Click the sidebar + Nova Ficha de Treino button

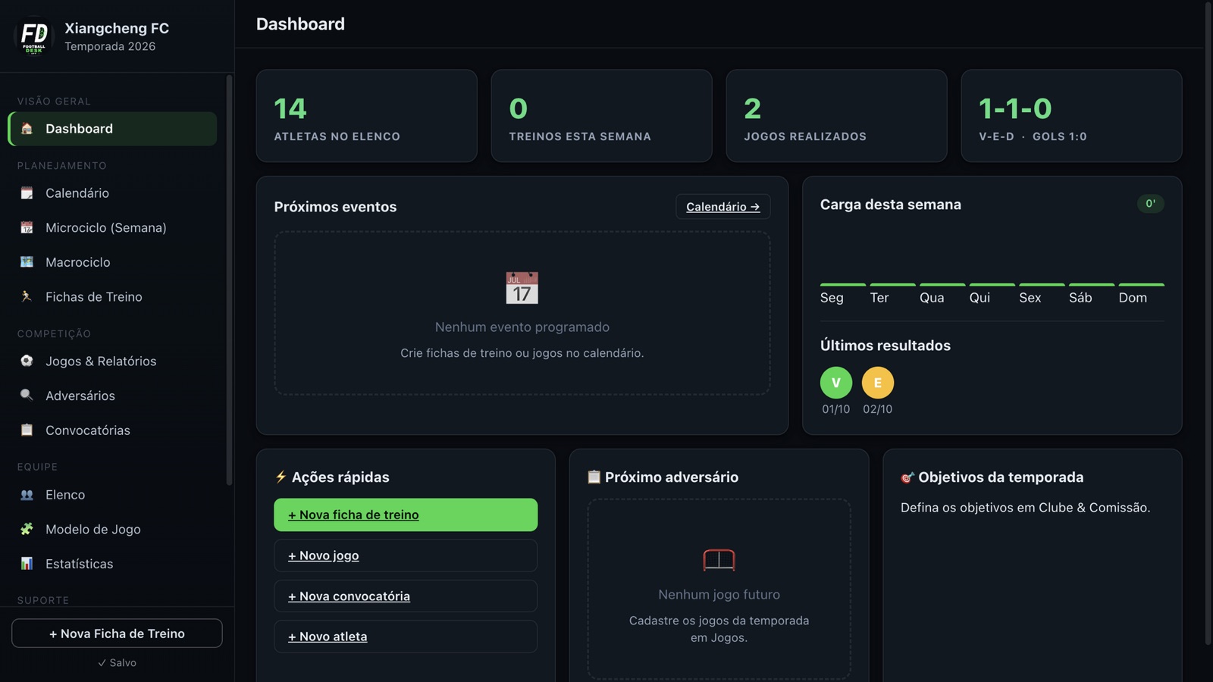[117, 634]
